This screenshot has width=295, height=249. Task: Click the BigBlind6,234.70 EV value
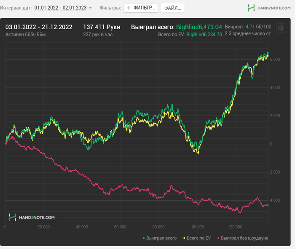point(204,35)
